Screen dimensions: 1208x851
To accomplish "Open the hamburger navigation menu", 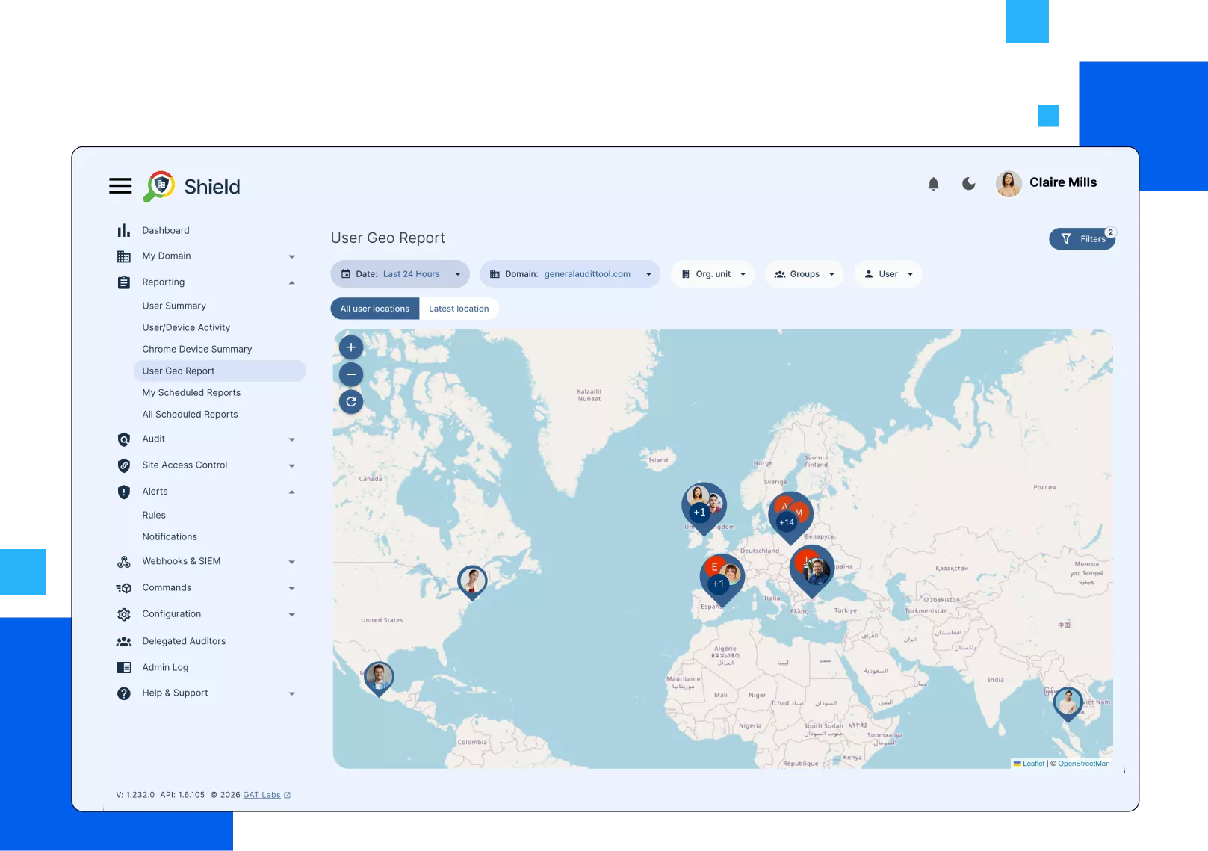I will pos(120,186).
